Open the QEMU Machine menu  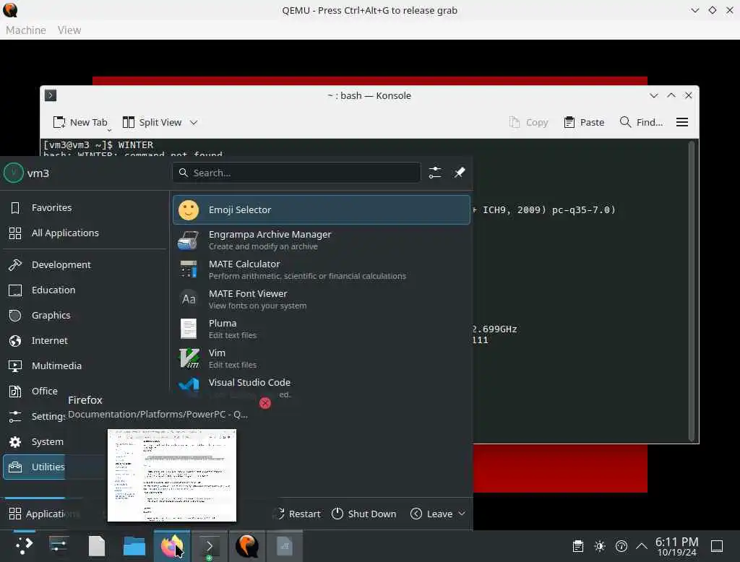click(x=26, y=30)
